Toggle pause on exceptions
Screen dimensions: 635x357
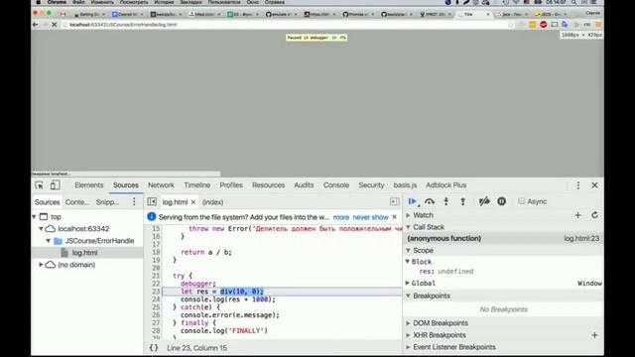[x=501, y=201]
